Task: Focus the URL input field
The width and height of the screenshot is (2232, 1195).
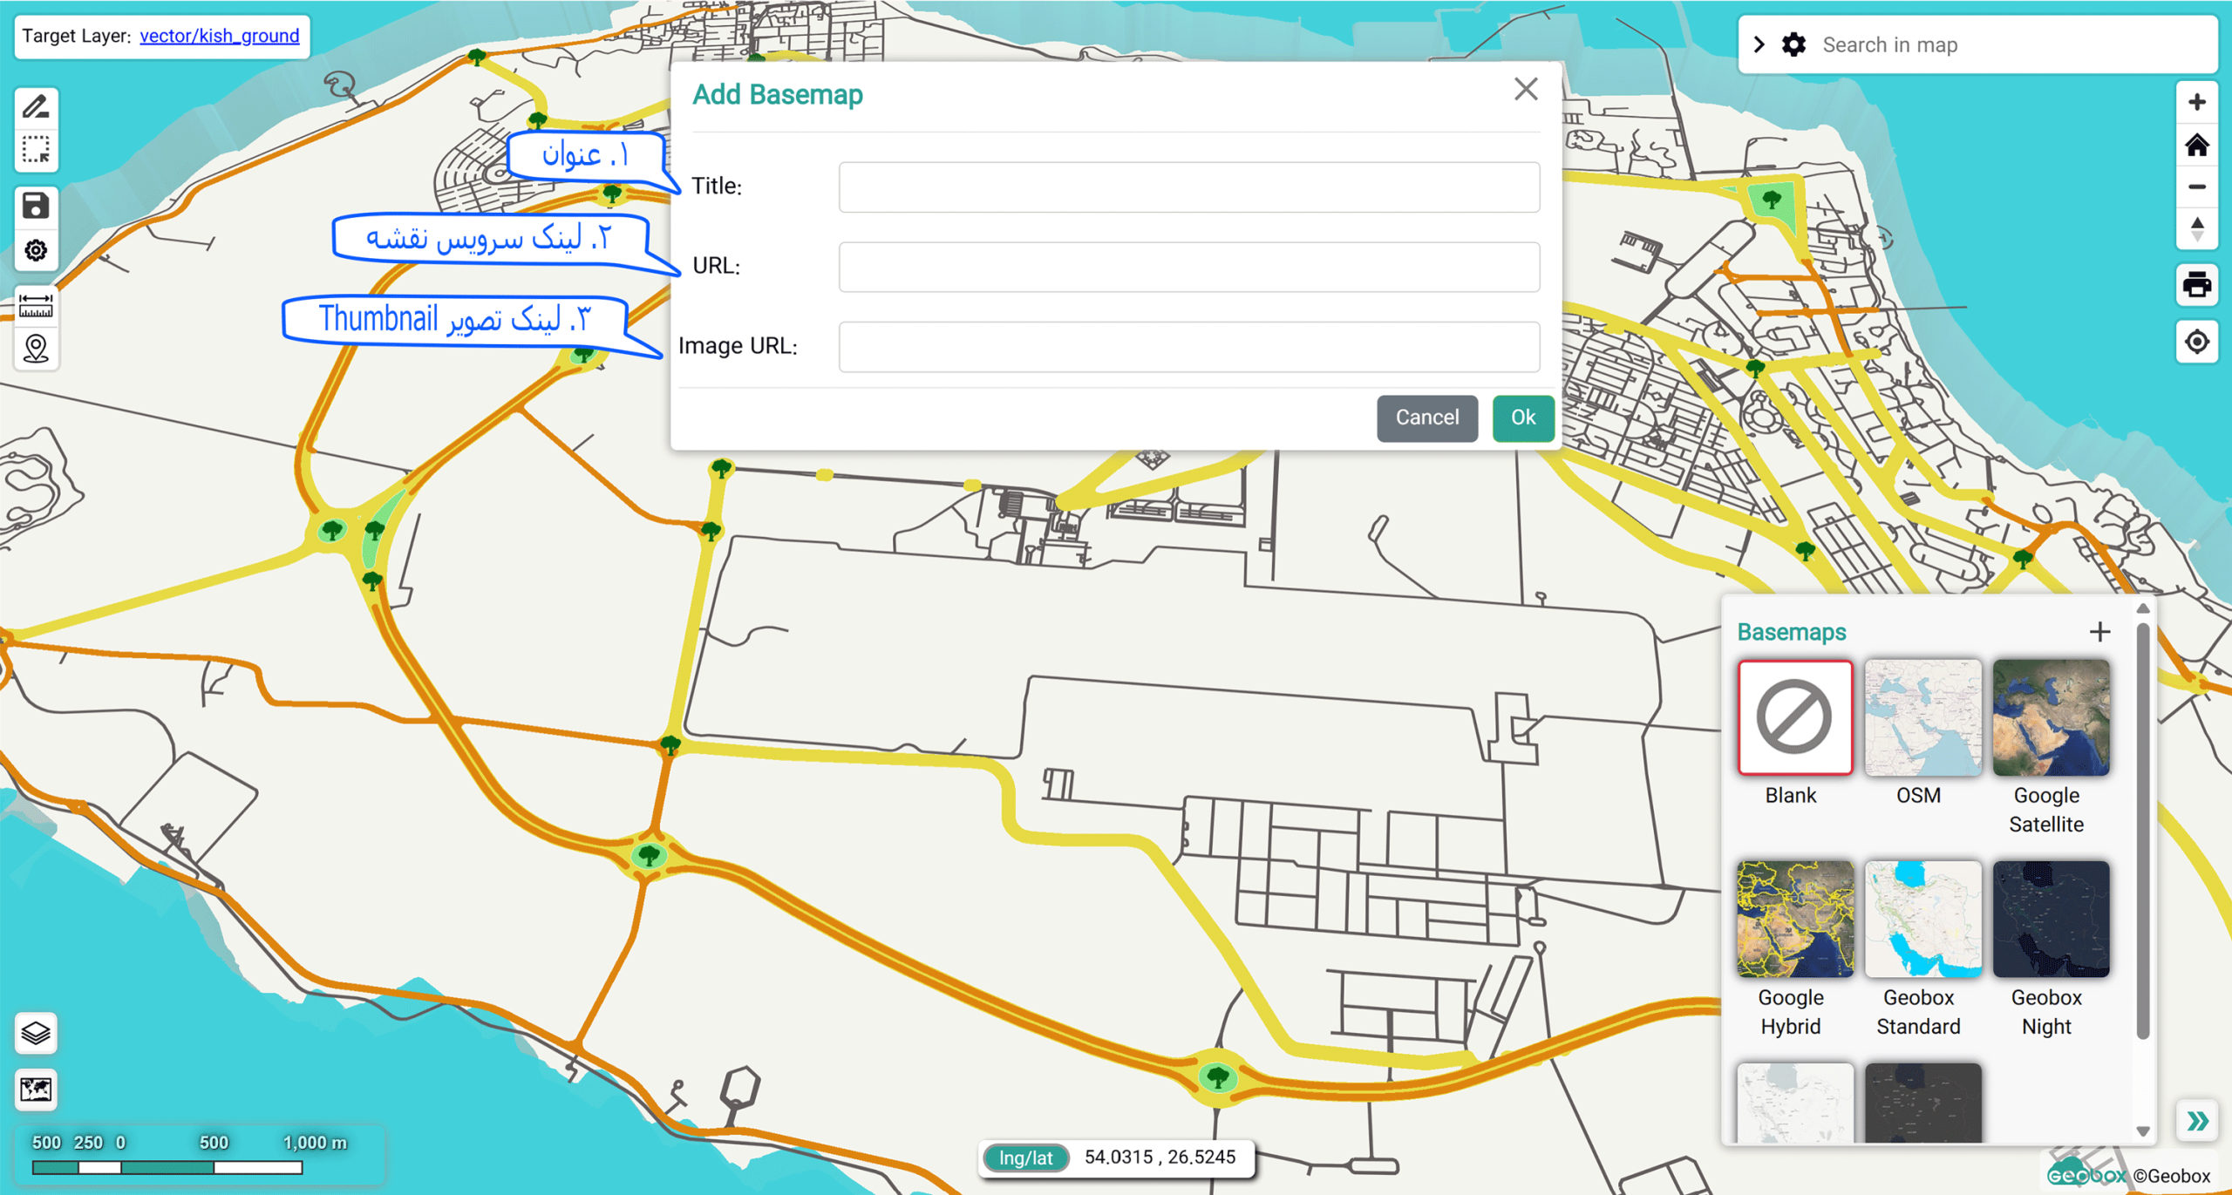Action: point(1189,267)
